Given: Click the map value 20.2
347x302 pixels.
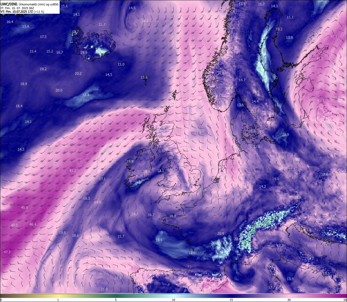Looking at the screenshot, I should 78,73.
